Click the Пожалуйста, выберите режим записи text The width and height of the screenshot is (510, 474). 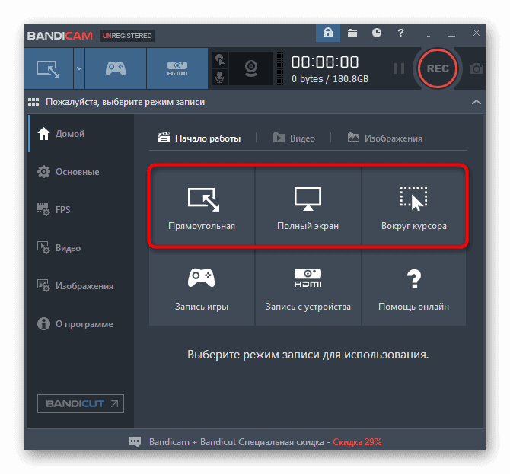[126, 102]
